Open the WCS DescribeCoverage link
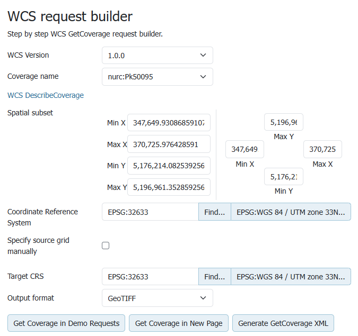Viewport: 358px width, 336px height. point(46,96)
